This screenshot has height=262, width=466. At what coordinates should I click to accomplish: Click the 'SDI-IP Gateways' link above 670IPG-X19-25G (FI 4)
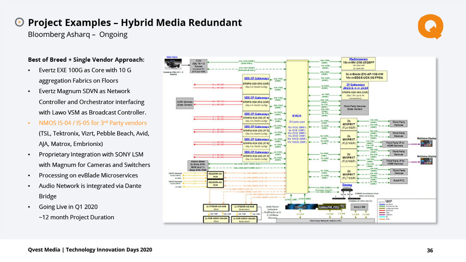(256, 114)
